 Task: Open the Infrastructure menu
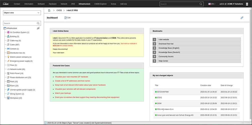(84, 4)
